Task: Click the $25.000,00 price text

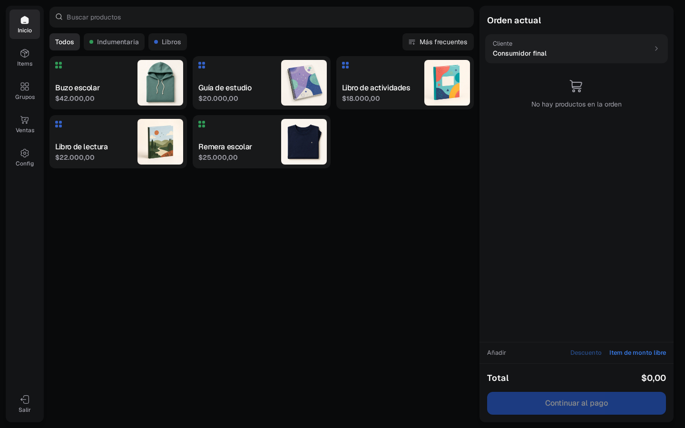Action: [x=218, y=157]
